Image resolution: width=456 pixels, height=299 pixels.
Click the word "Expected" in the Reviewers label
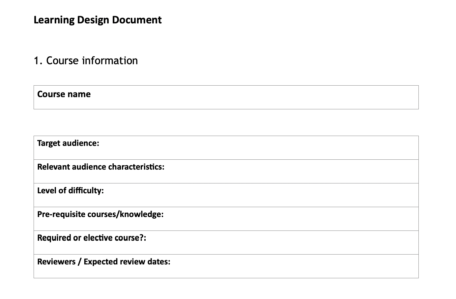[x=100, y=262]
